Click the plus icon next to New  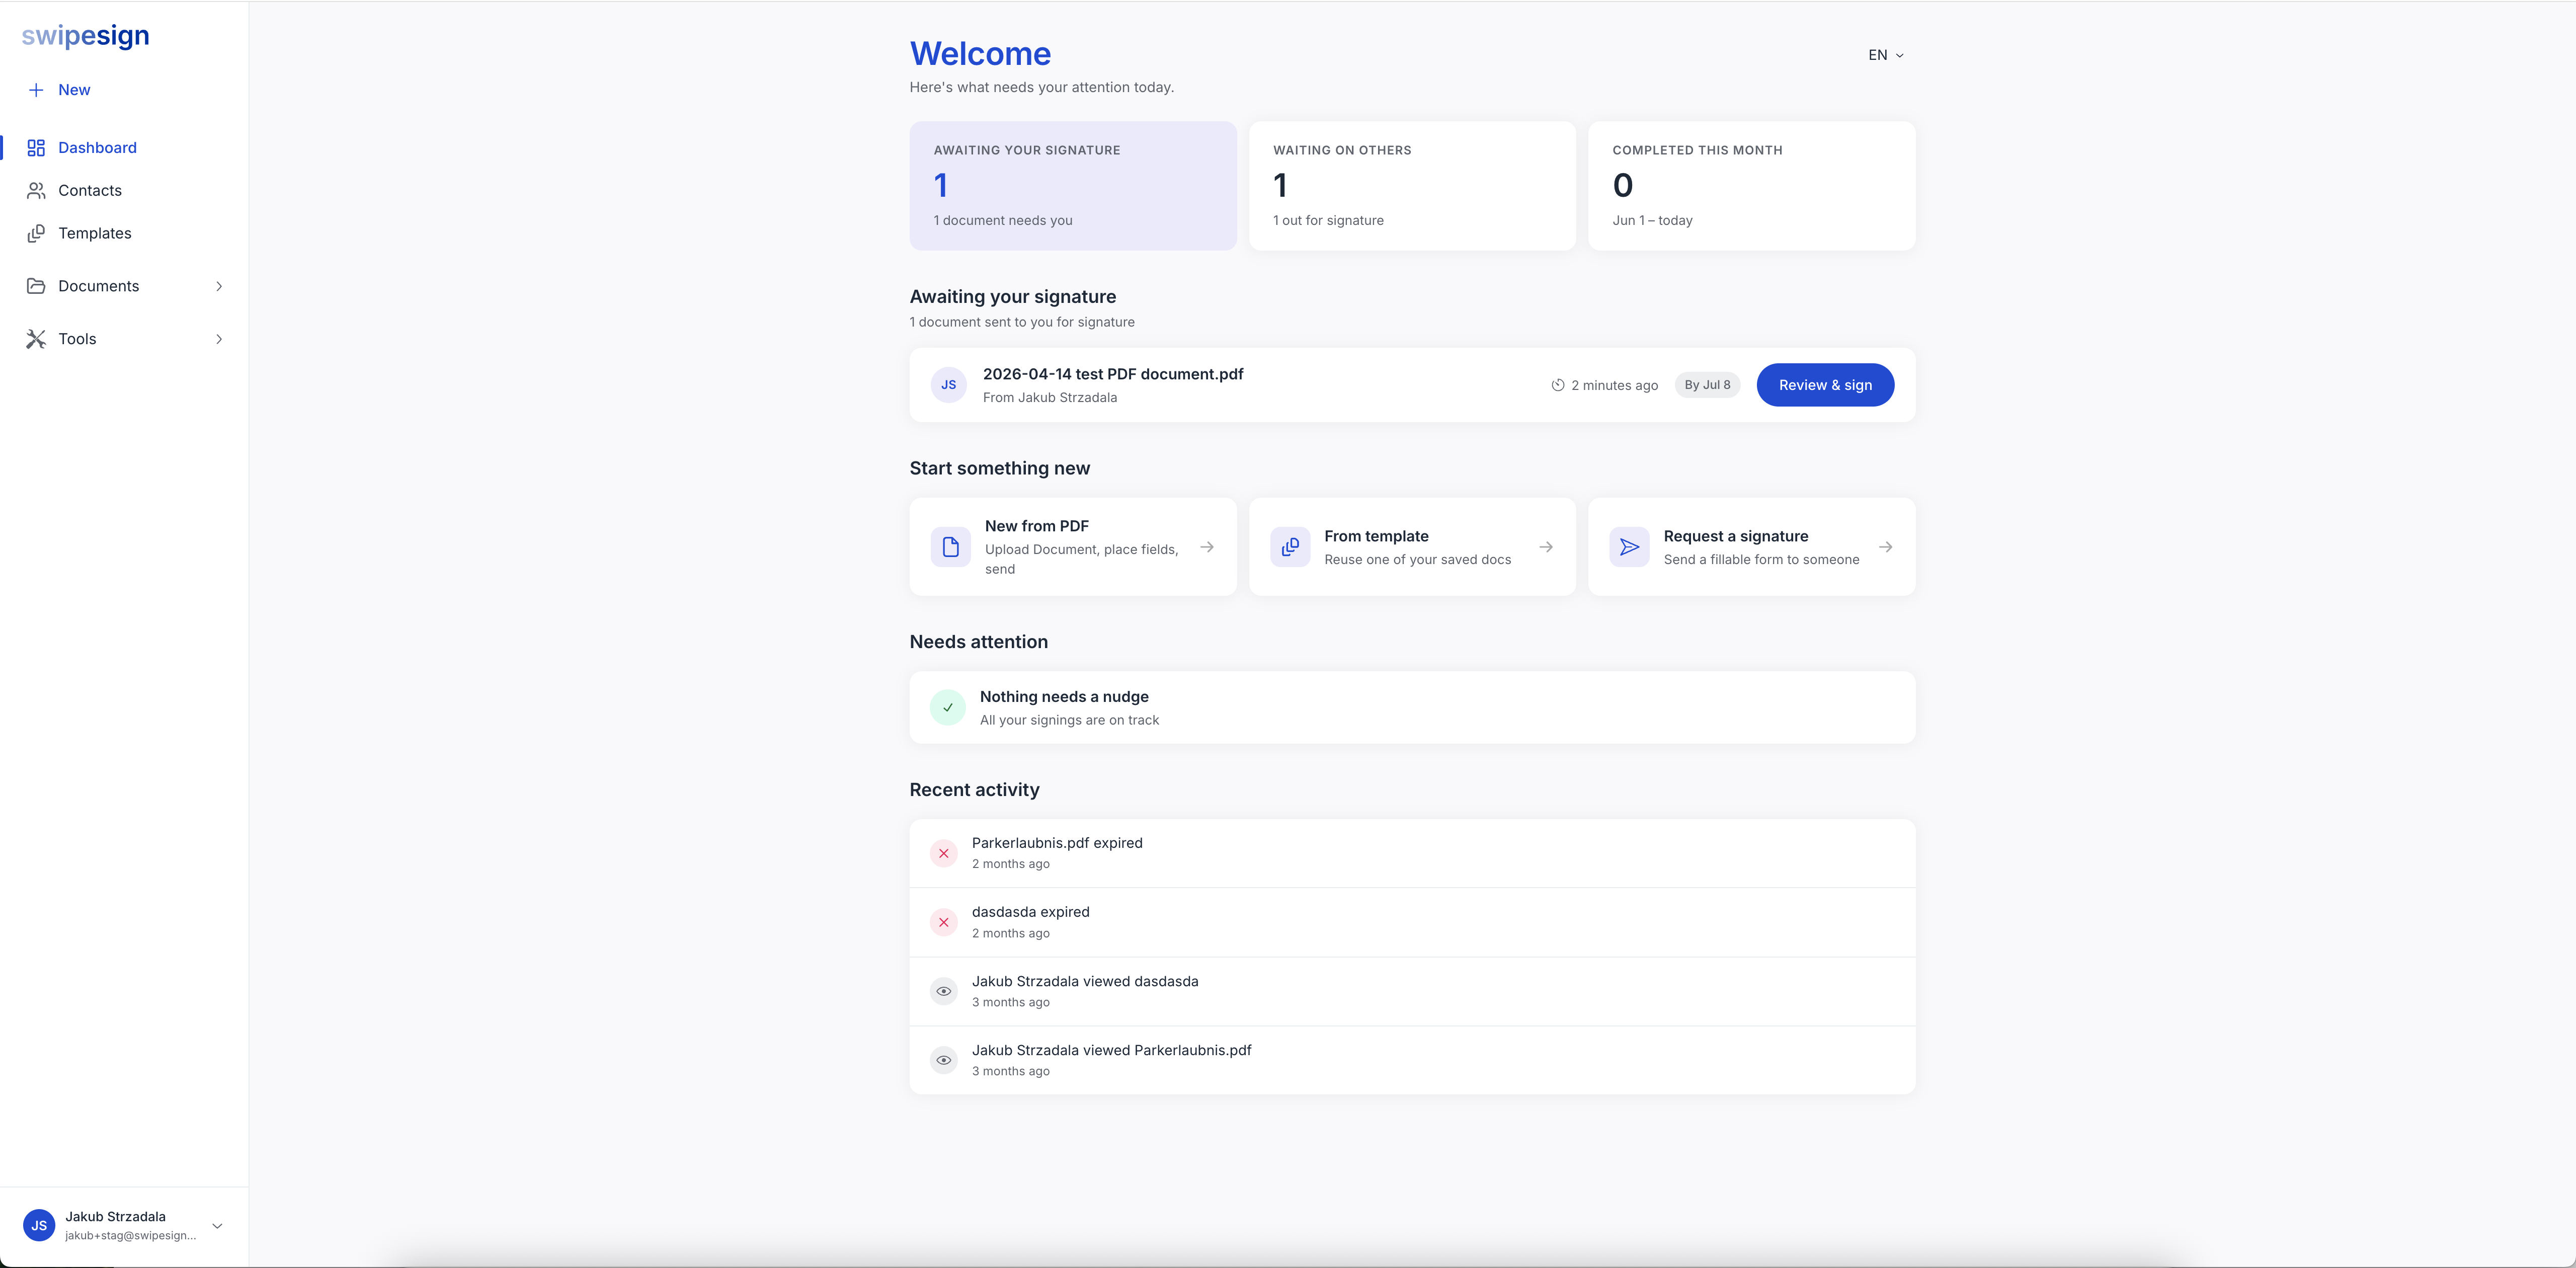point(36,90)
